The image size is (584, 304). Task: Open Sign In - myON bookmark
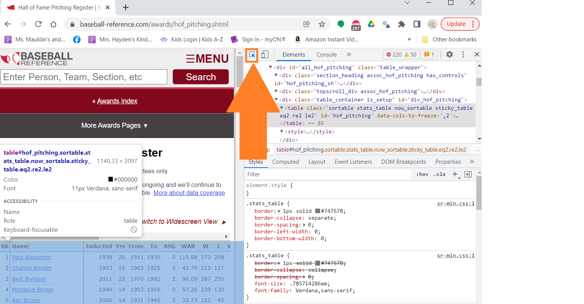tap(258, 39)
